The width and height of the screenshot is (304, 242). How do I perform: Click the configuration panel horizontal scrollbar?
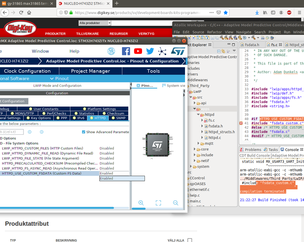(x=57, y=208)
